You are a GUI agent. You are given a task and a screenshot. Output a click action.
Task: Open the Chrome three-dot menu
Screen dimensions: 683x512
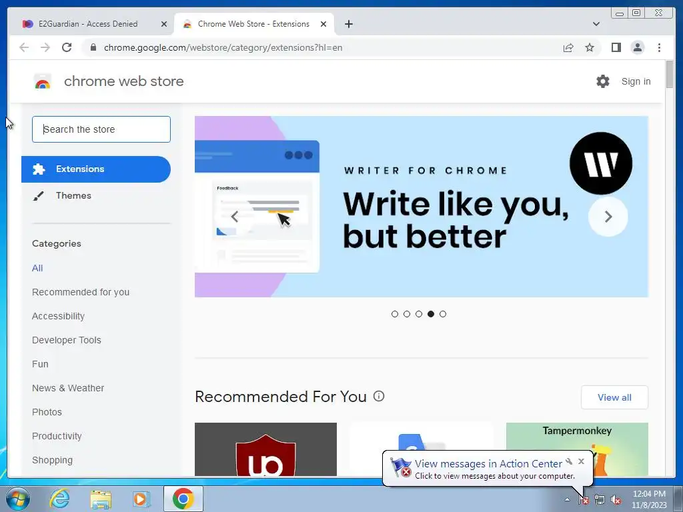[x=659, y=47]
